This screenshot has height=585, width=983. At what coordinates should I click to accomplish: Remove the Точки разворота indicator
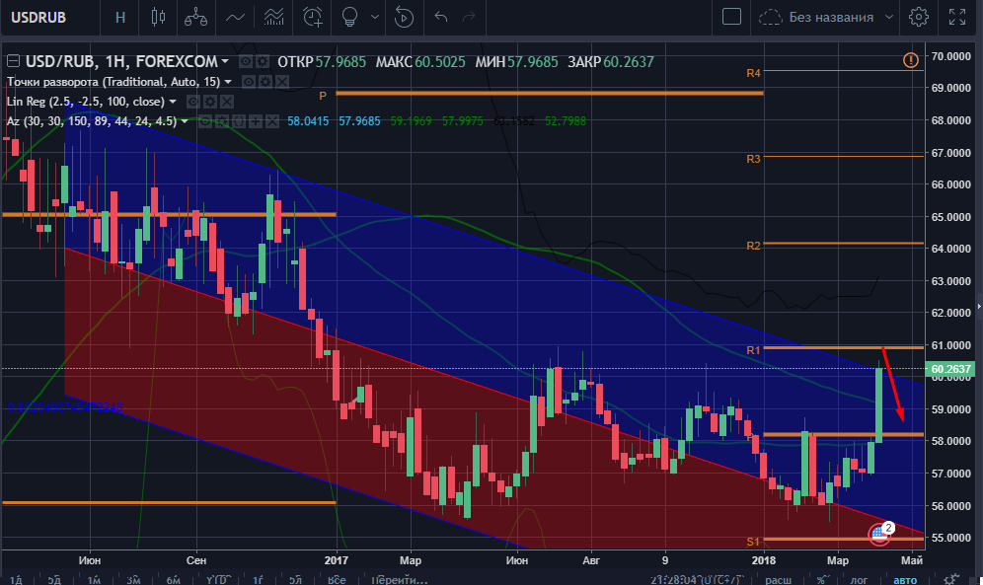(282, 82)
